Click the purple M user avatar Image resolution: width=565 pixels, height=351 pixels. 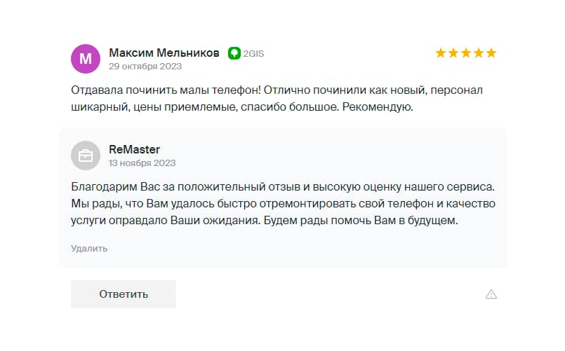tap(86, 59)
